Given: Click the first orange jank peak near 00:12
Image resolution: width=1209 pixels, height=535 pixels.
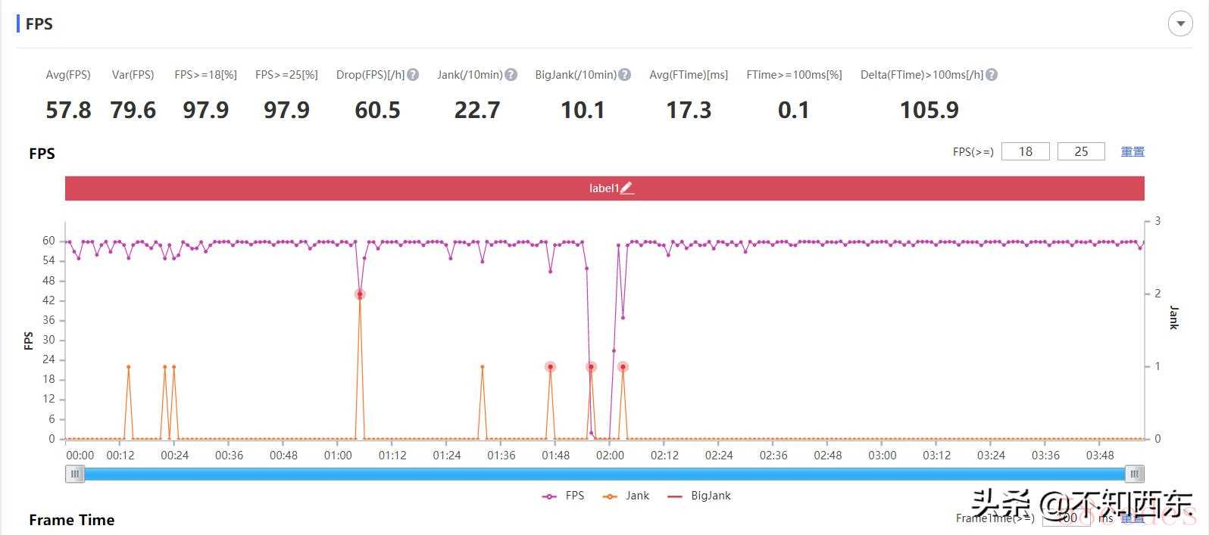Looking at the screenshot, I should pyautogui.click(x=129, y=367).
